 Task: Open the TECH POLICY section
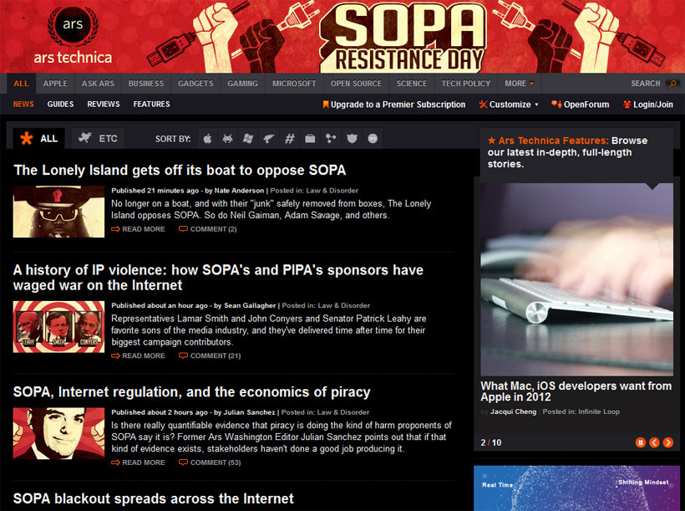coord(465,83)
